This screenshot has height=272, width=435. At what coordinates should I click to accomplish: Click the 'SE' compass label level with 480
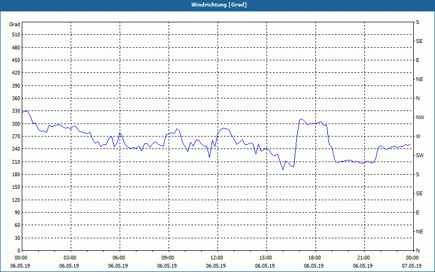[x=419, y=41]
